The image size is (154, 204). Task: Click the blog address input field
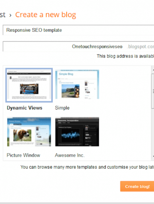[x=78, y=46]
